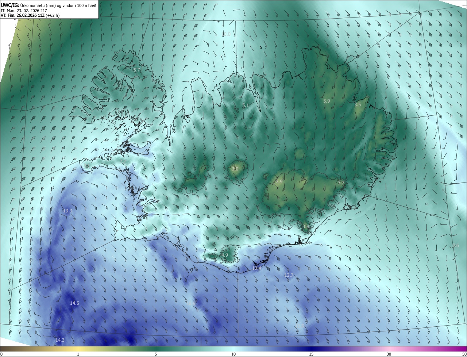Click the colorbar tick label 50
The image size is (467, 357).
point(464,354)
